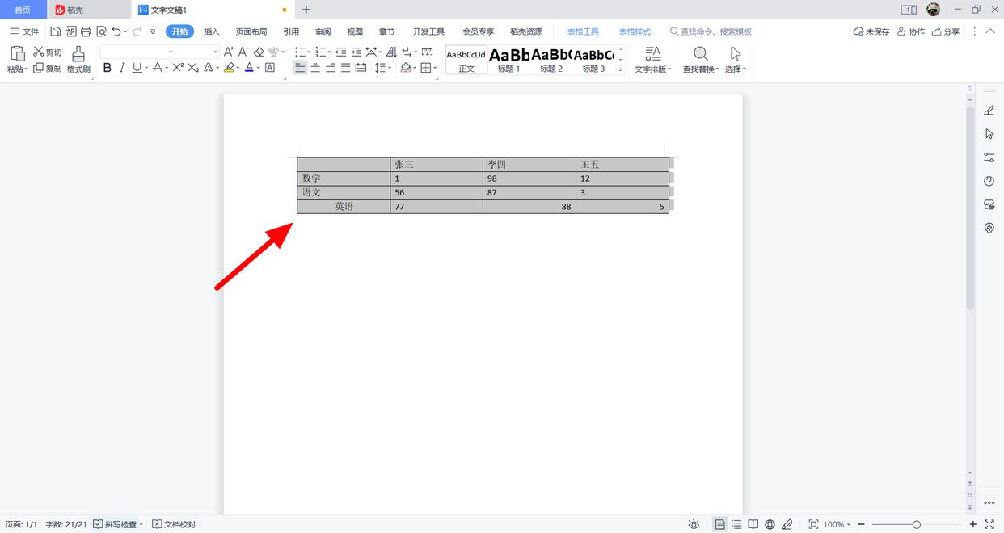
Task: Open the Review (审阅) tab
Action: 323,31
